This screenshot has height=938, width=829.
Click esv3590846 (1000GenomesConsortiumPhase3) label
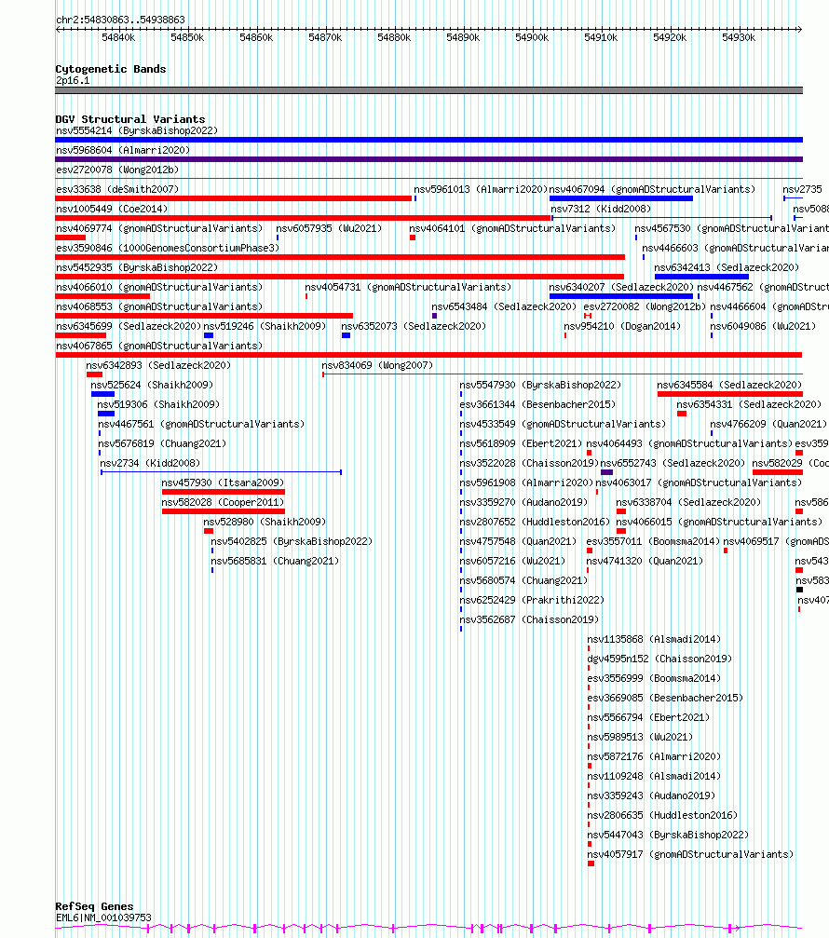[x=168, y=248]
